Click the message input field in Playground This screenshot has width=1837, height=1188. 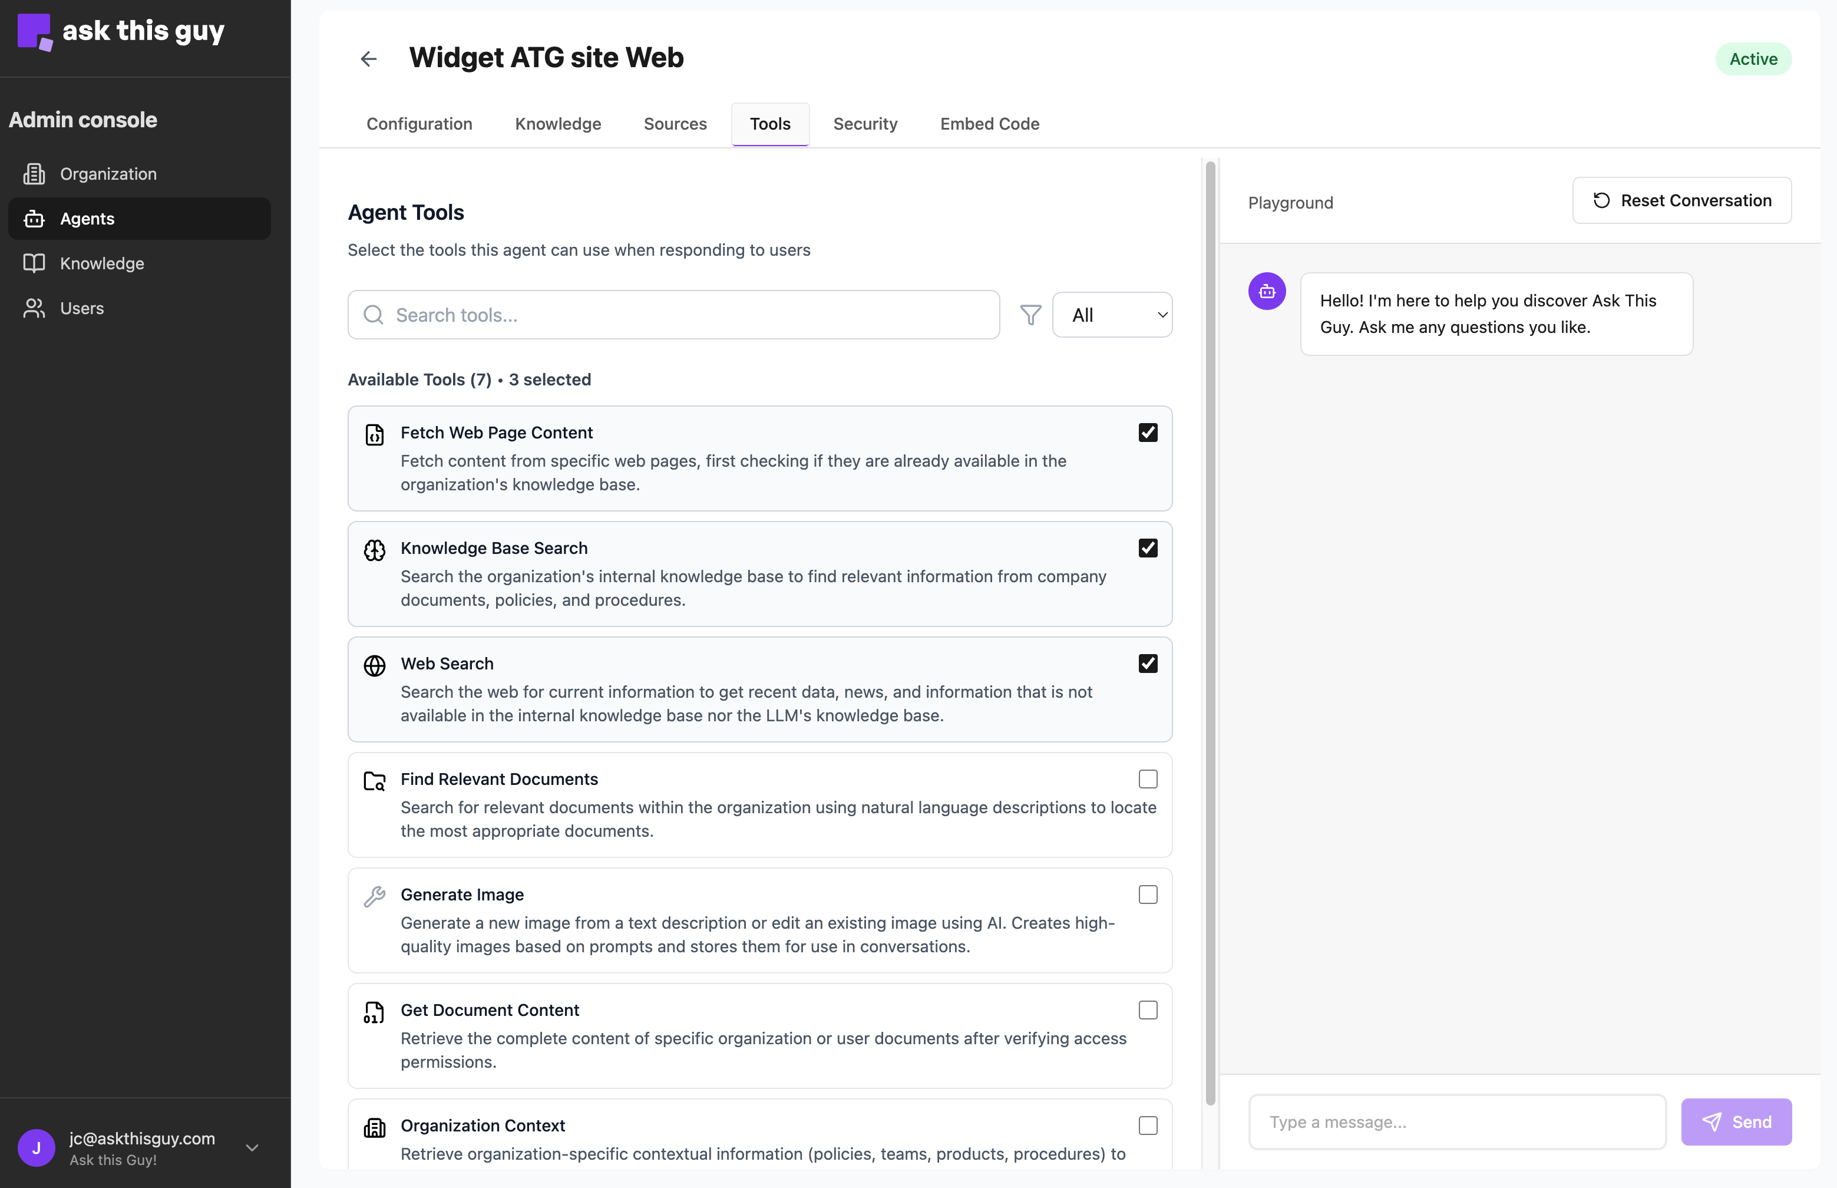(x=1456, y=1121)
